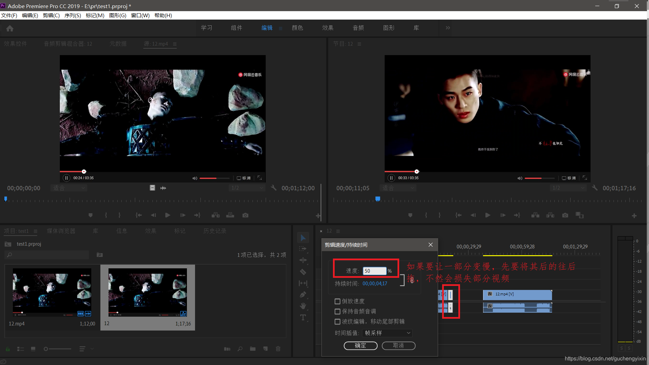This screenshot has height=365, width=649.
Task: Delete selected item with trash icon
Action: click(x=278, y=349)
